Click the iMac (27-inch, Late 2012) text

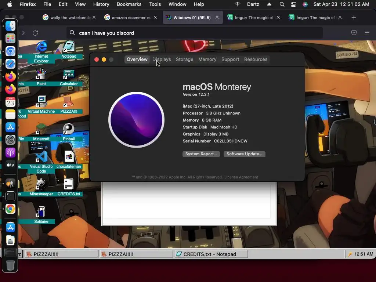click(208, 106)
